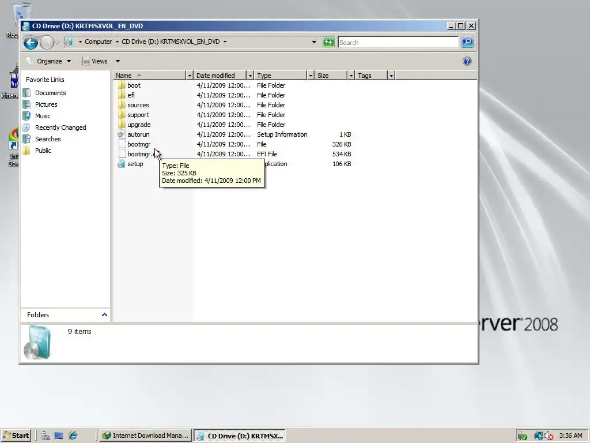Select the support folder icon
The width and height of the screenshot is (590, 443).
coord(121,115)
